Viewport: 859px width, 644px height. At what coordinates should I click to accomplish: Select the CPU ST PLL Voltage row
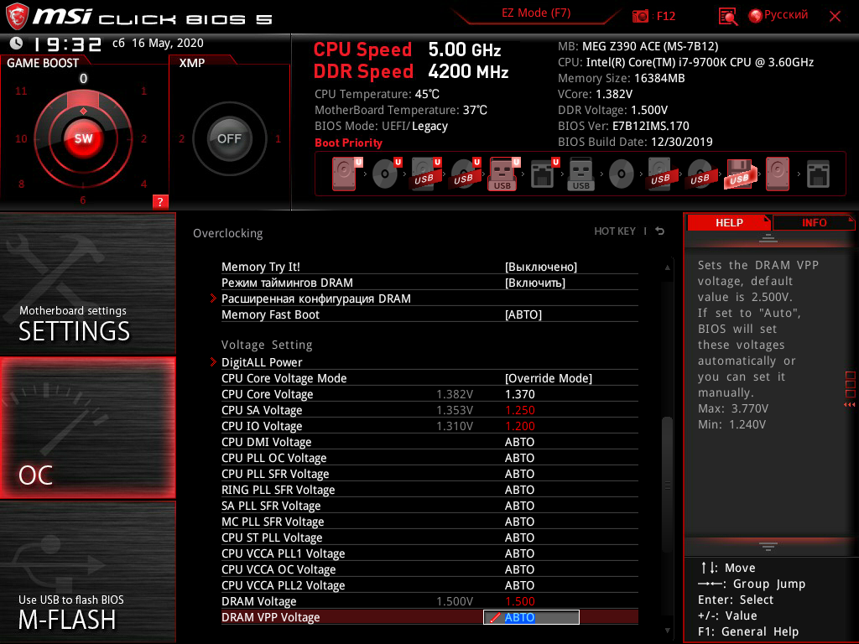(x=429, y=538)
